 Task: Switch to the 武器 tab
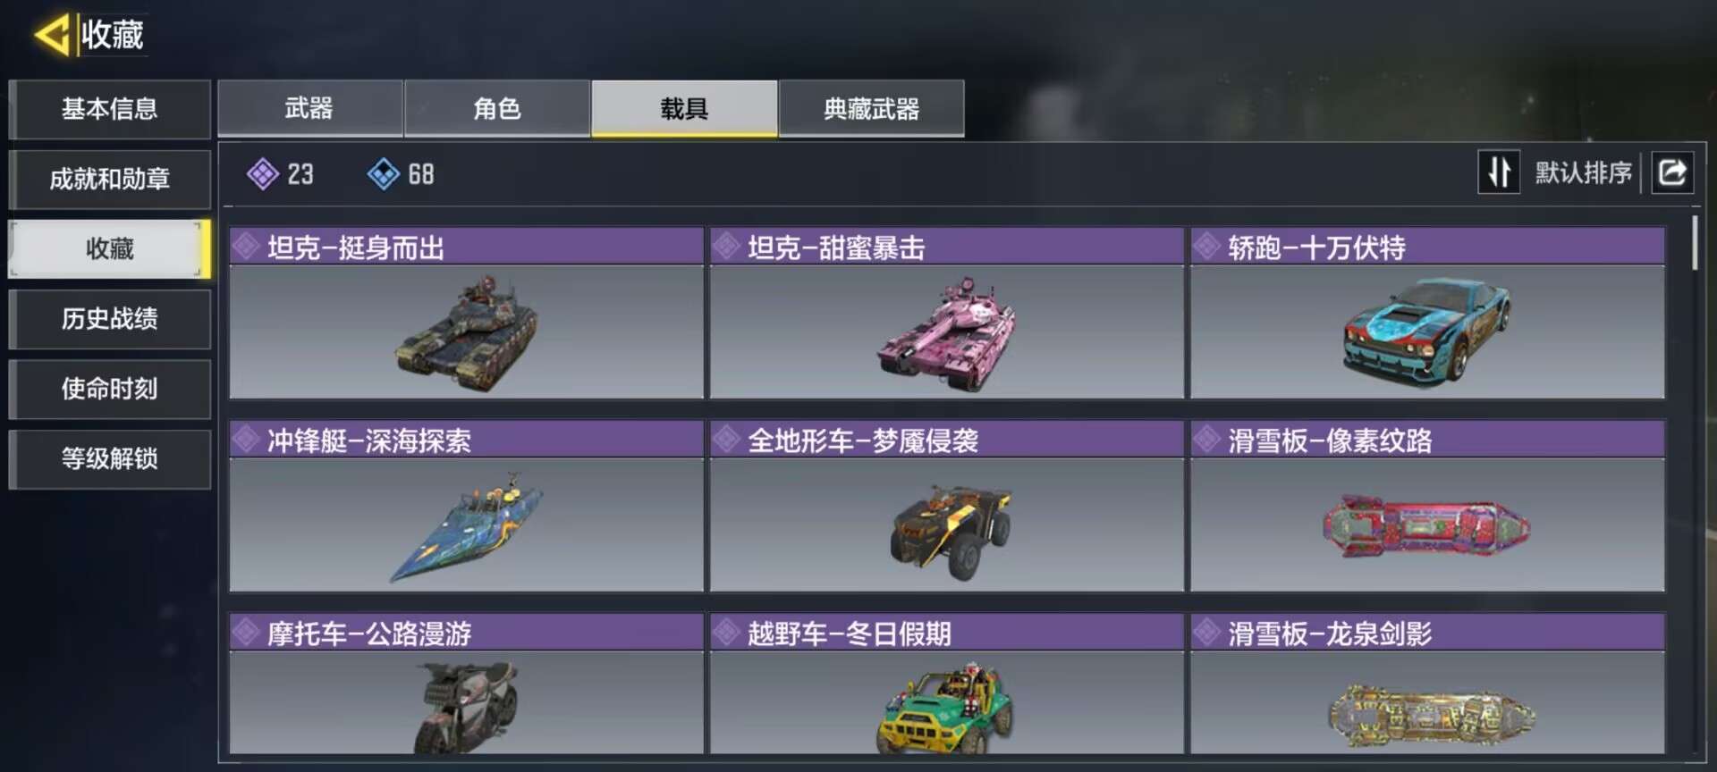pyautogui.click(x=309, y=109)
